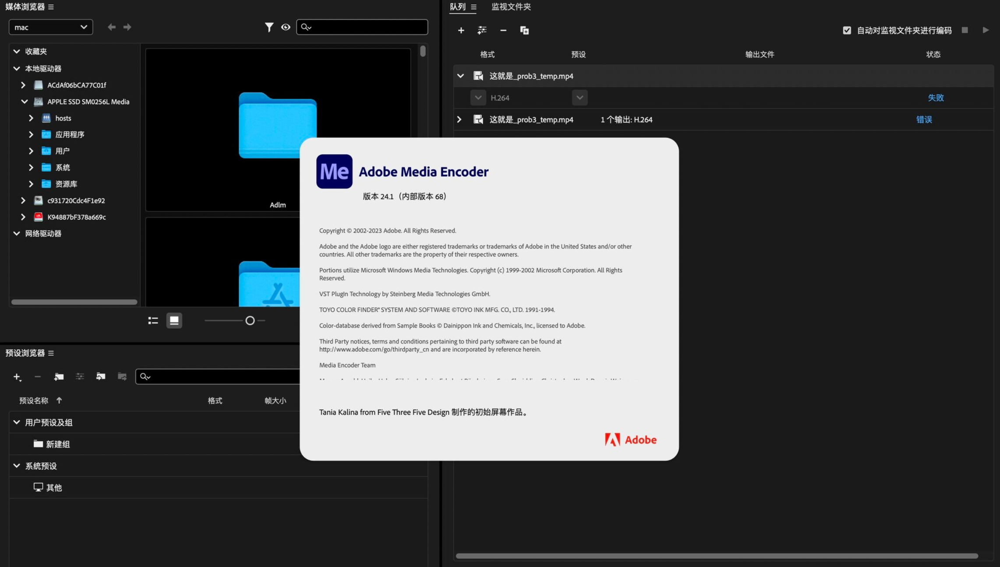1000x567 pixels.
Task: Open the file type filter funnel
Action: click(269, 27)
